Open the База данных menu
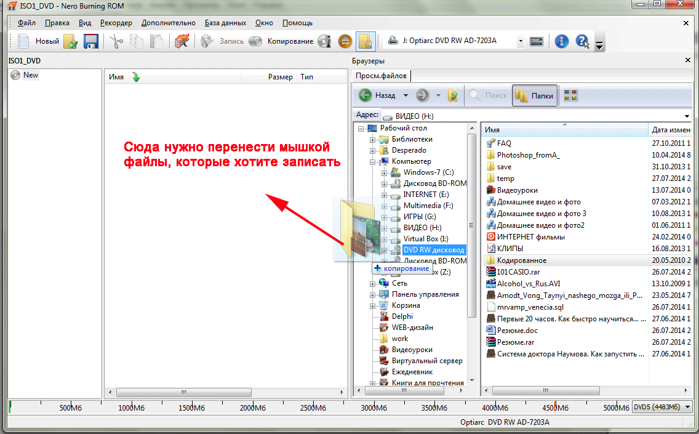The height and width of the screenshot is (434, 699). click(x=226, y=23)
